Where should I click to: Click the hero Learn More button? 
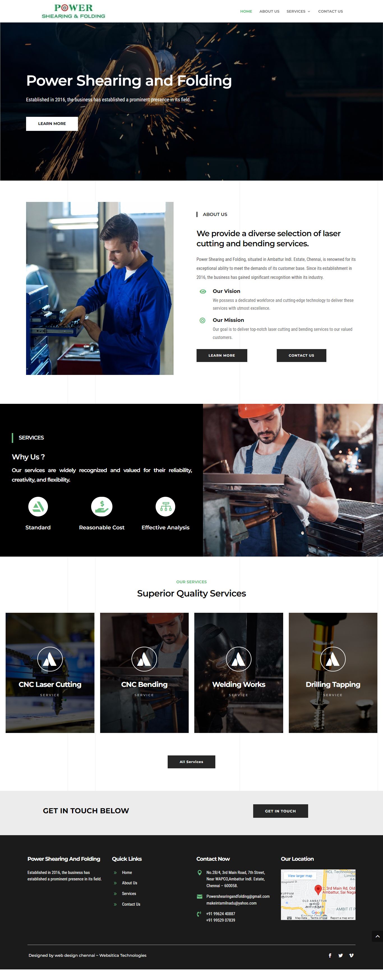coord(52,124)
